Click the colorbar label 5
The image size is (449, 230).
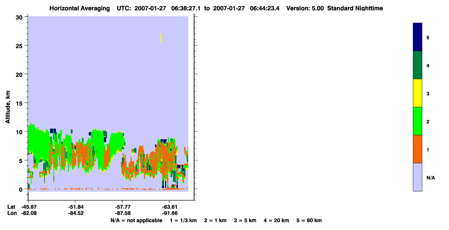pos(428,38)
